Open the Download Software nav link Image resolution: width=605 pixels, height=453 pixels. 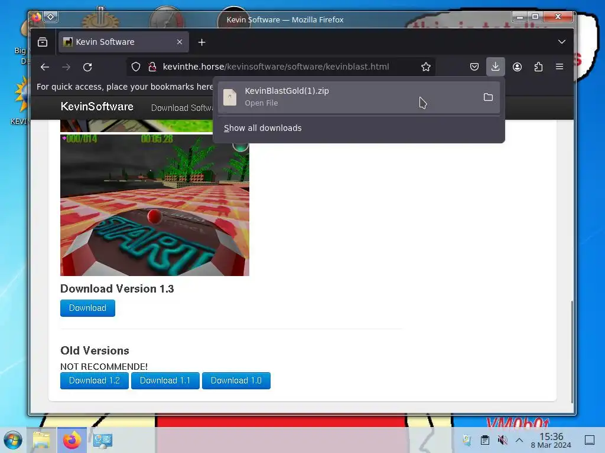coord(182,108)
